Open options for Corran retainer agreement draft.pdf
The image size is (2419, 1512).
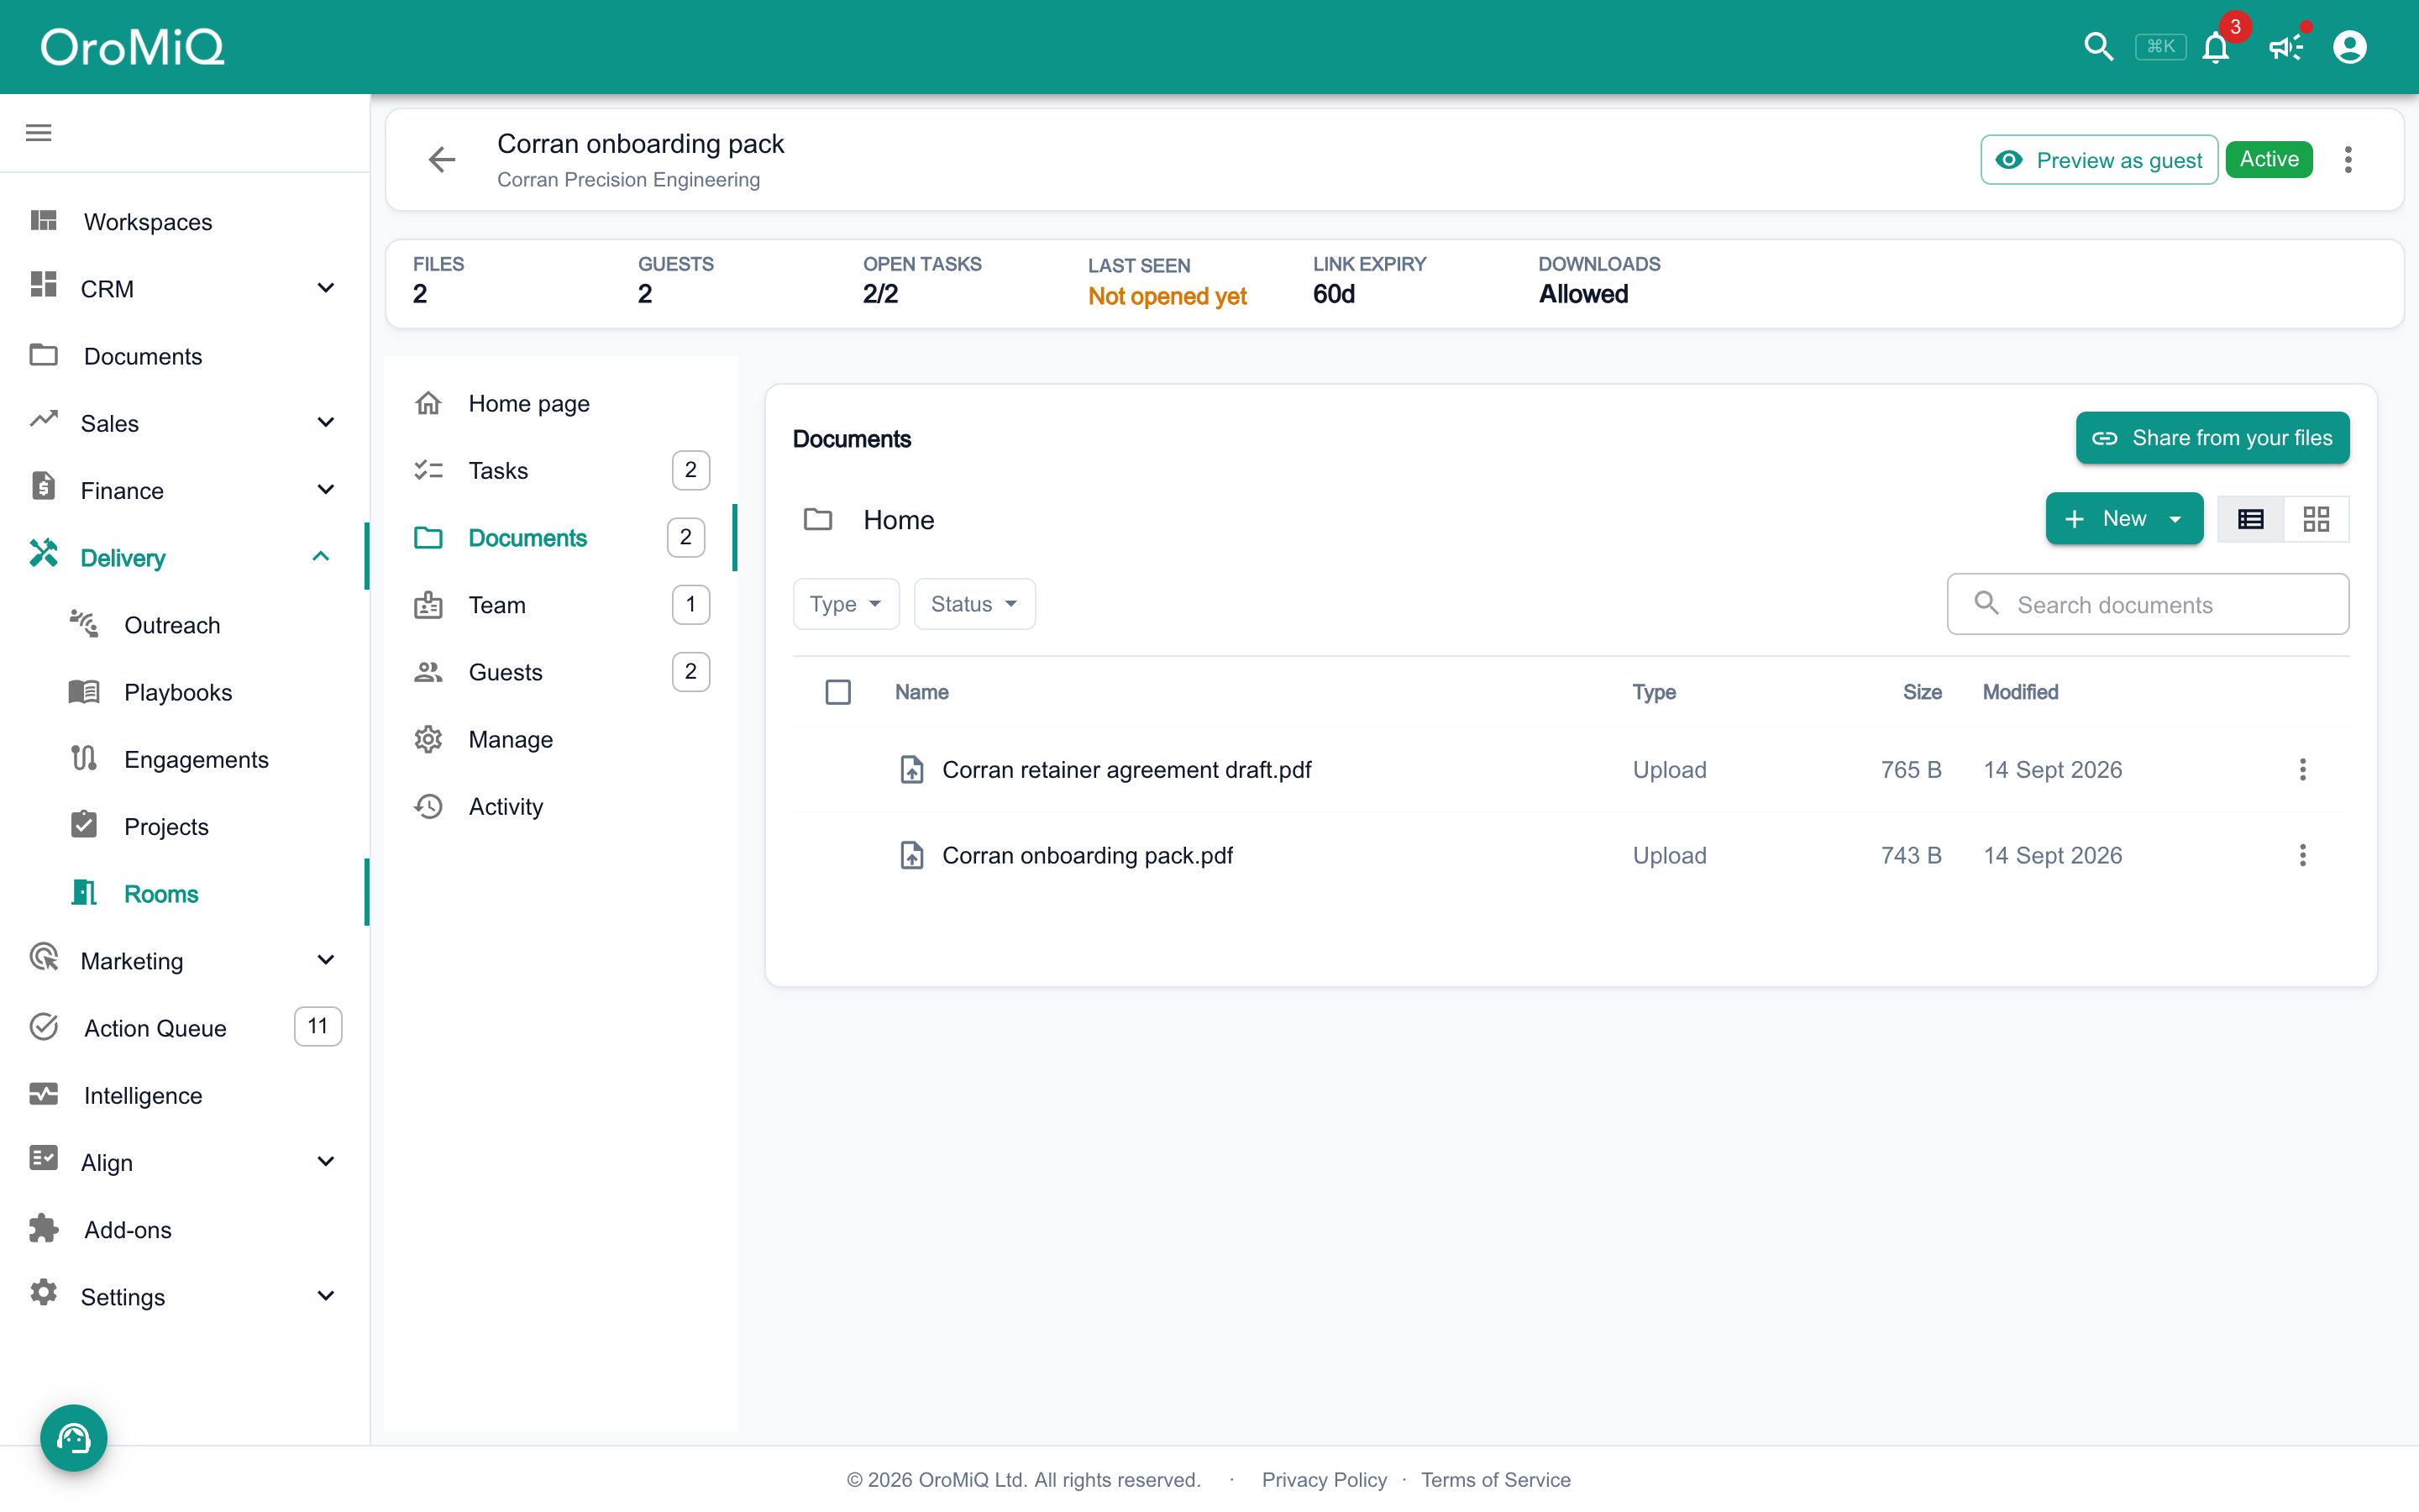click(x=2302, y=769)
